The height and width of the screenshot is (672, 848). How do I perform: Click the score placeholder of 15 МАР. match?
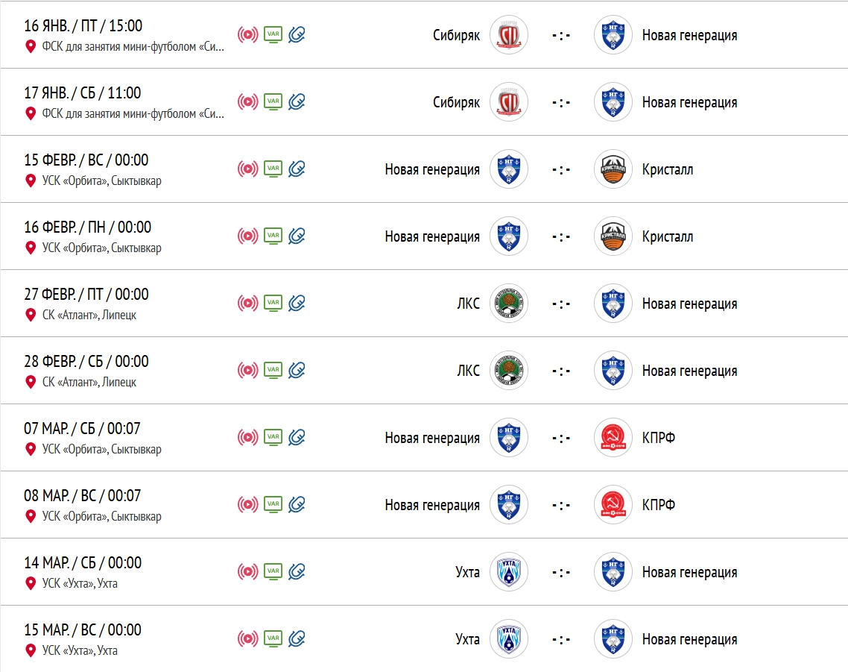click(561, 639)
